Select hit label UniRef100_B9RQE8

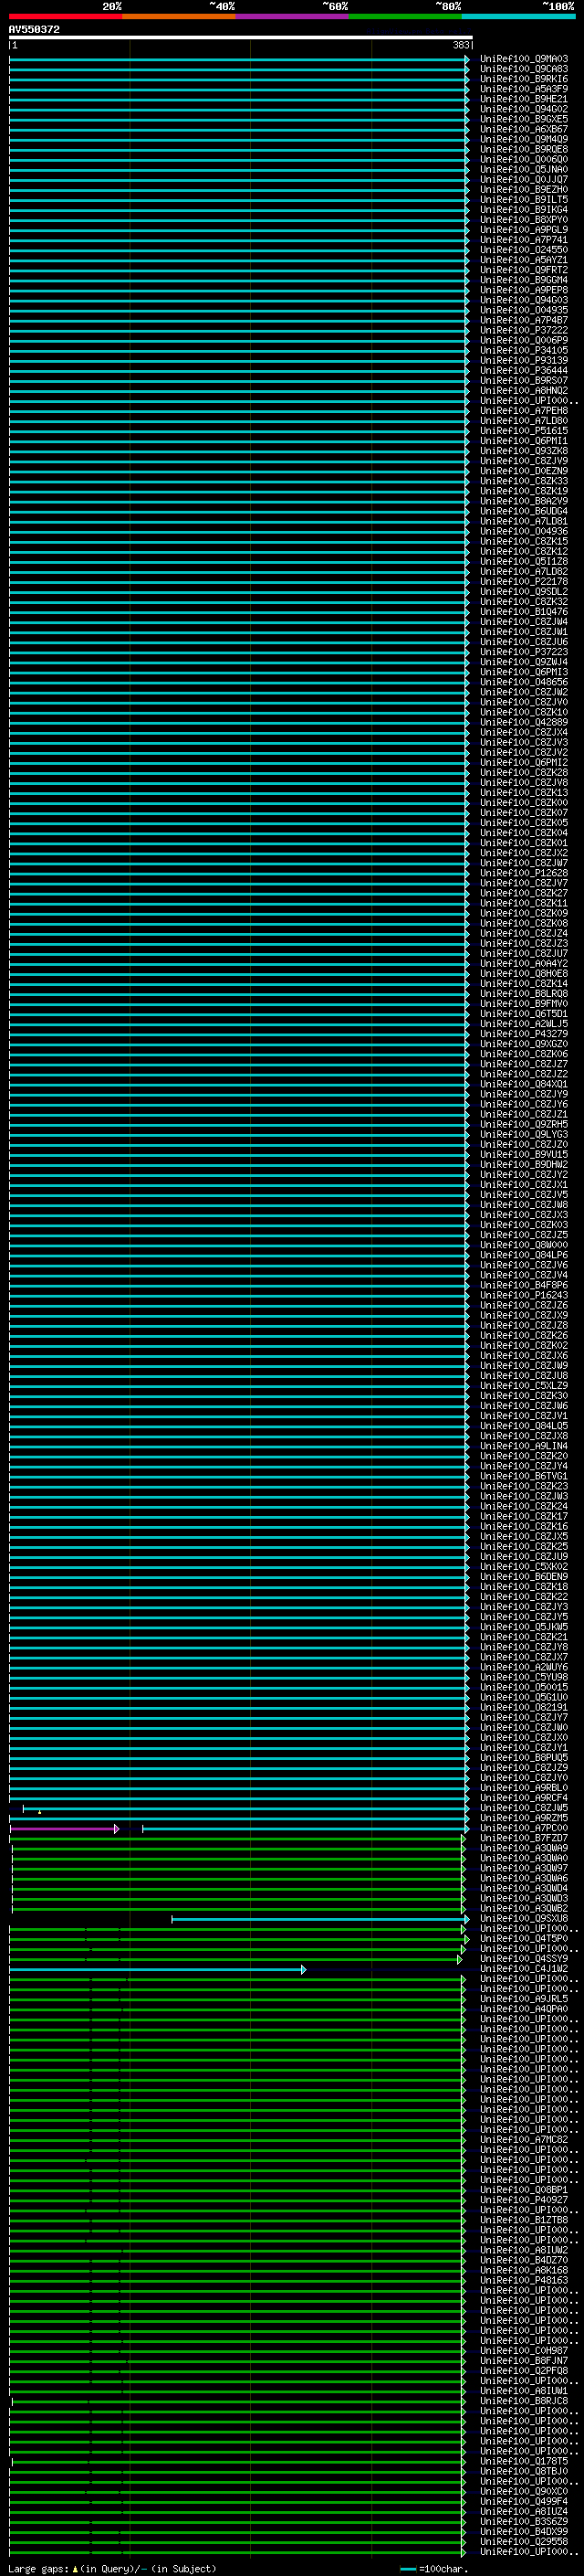(524, 150)
